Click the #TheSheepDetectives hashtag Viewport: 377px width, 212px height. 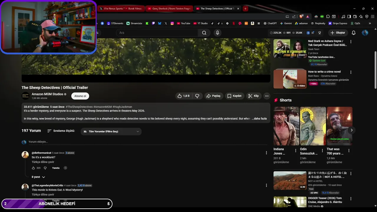coord(79,107)
